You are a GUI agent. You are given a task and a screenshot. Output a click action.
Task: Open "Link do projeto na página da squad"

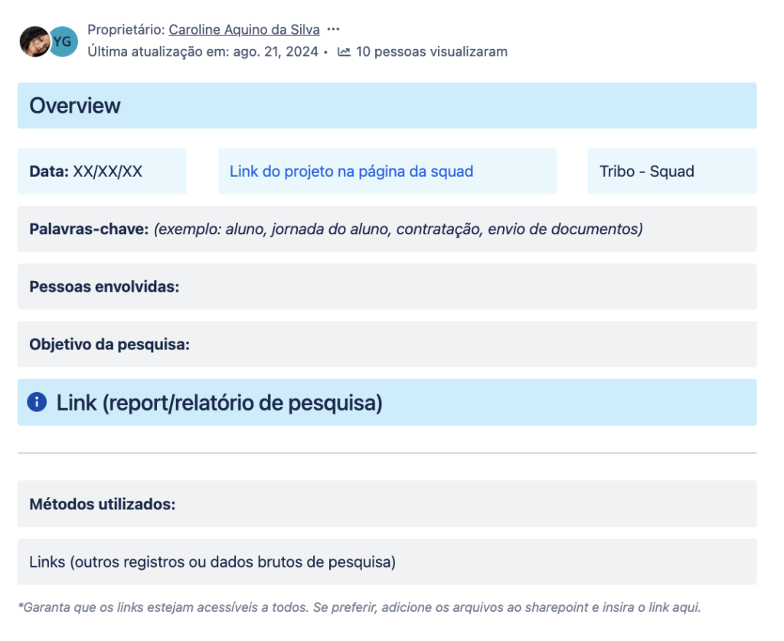(x=351, y=172)
